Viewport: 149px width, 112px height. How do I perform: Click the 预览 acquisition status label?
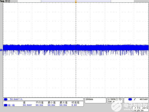point(8,1)
